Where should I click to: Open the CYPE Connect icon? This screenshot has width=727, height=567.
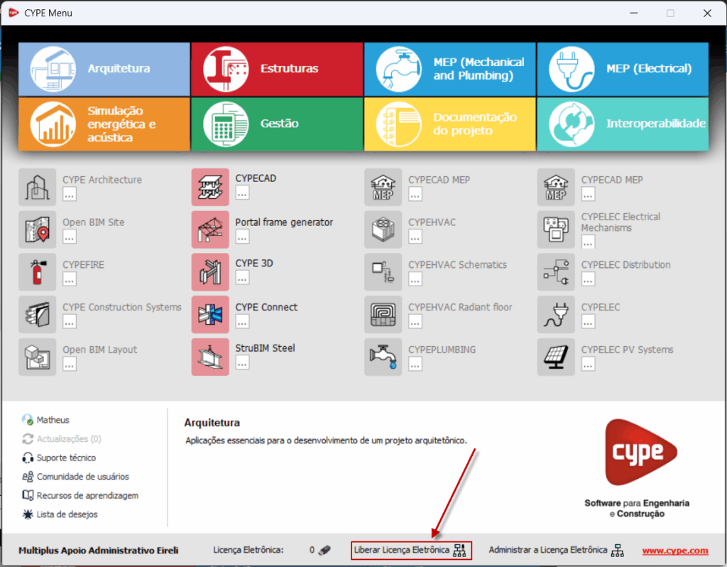pyautogui.click(x=210, y=315)
